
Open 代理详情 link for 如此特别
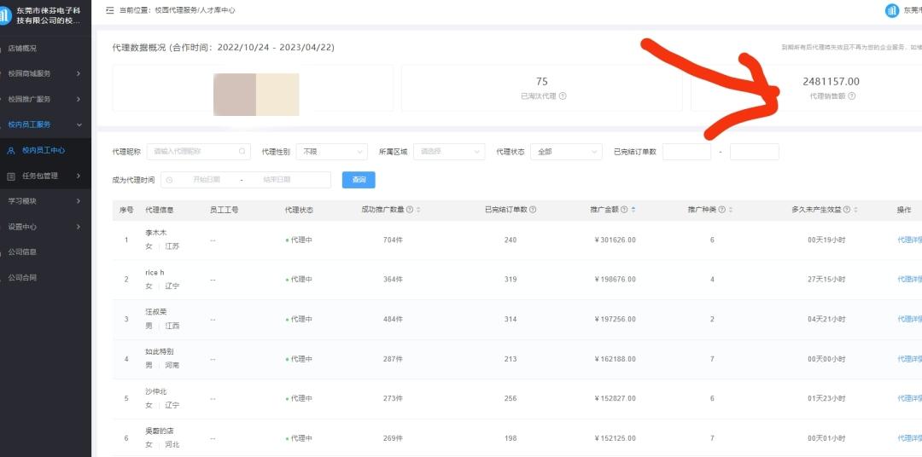click(x=909, y=359)
